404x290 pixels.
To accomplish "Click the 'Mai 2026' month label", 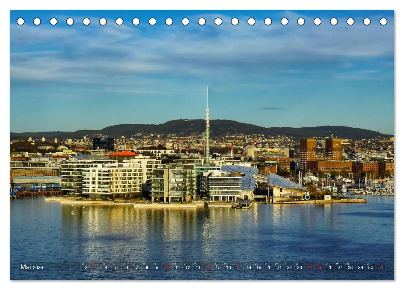I will 32,267.
